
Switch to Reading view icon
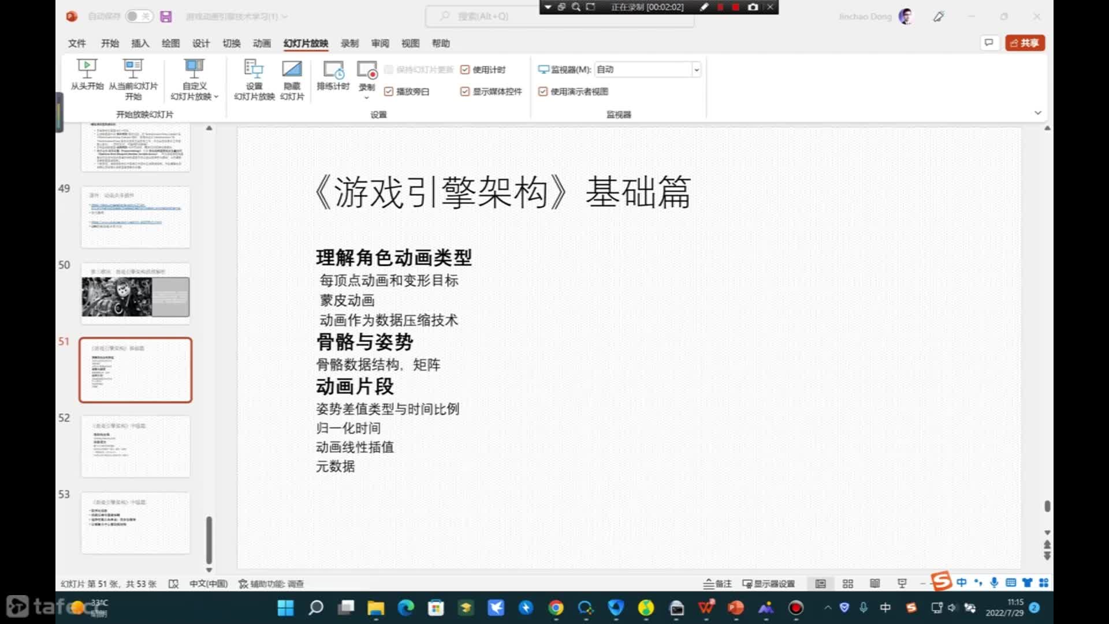coord(875,584)
